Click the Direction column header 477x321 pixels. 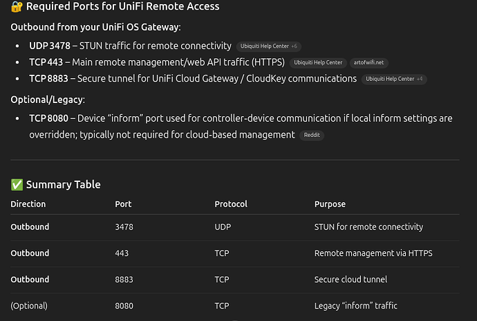click(28, 204)
